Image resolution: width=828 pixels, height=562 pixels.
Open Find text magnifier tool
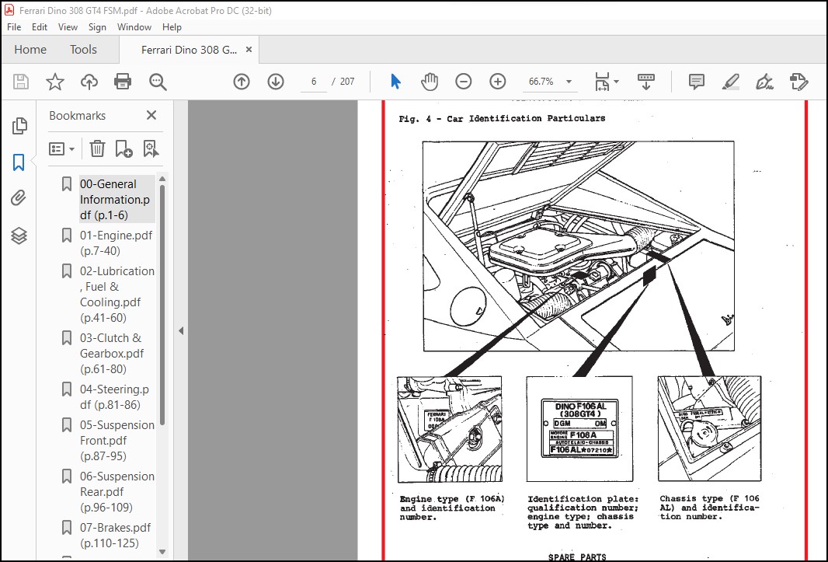(x=158, y=82)
